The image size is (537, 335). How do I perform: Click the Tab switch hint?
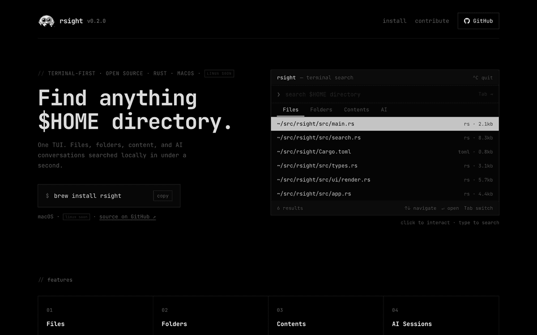point(478,208)
